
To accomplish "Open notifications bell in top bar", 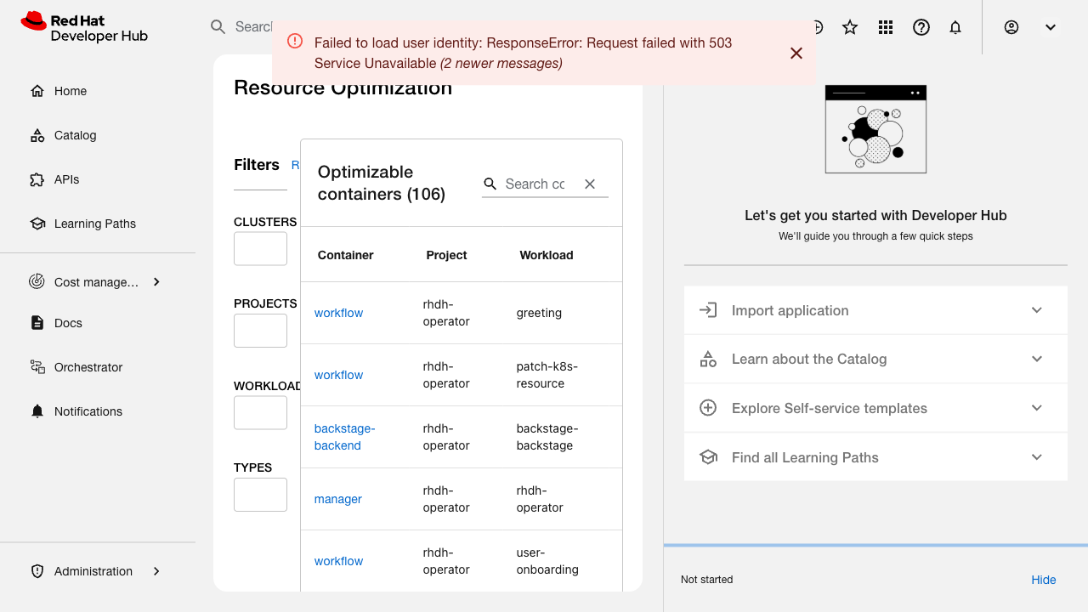I will [x=955, y=27].
